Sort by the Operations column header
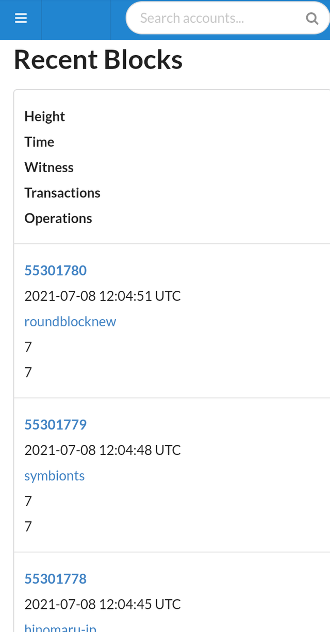Viewport: 330px width, 632px height. pyautogui.click(x=58, y=218)
